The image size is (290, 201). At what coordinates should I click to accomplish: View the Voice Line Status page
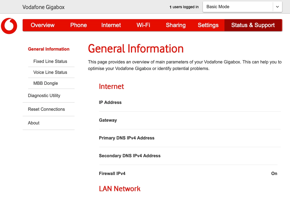pyautogui.click(x=50, y=72)
